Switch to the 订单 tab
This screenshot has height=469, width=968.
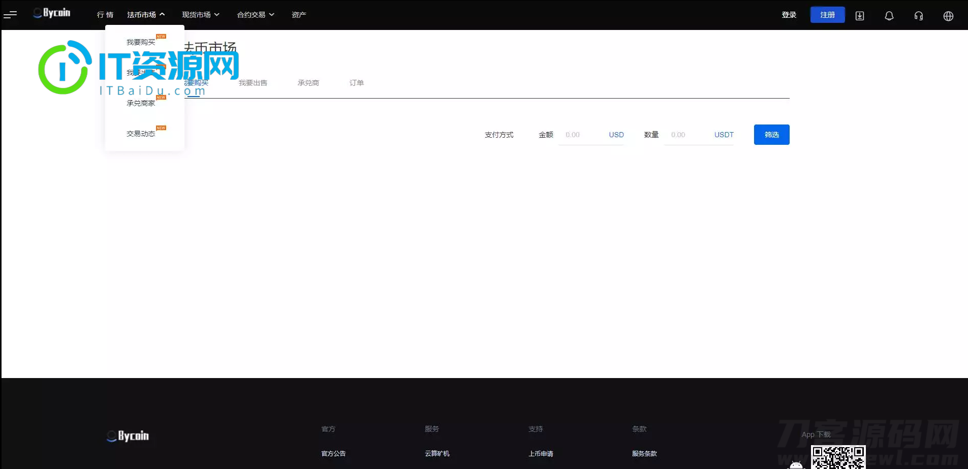coord(357,83)
